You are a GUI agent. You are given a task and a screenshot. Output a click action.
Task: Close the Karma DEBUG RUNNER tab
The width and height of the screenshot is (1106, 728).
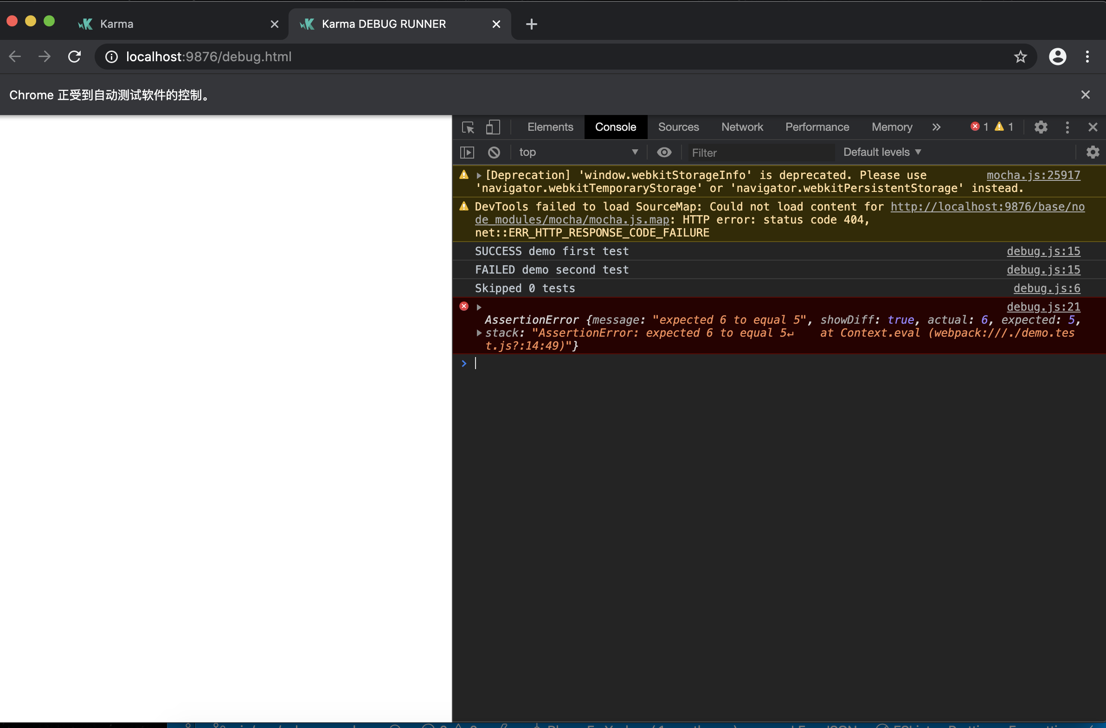coord(496,24)
